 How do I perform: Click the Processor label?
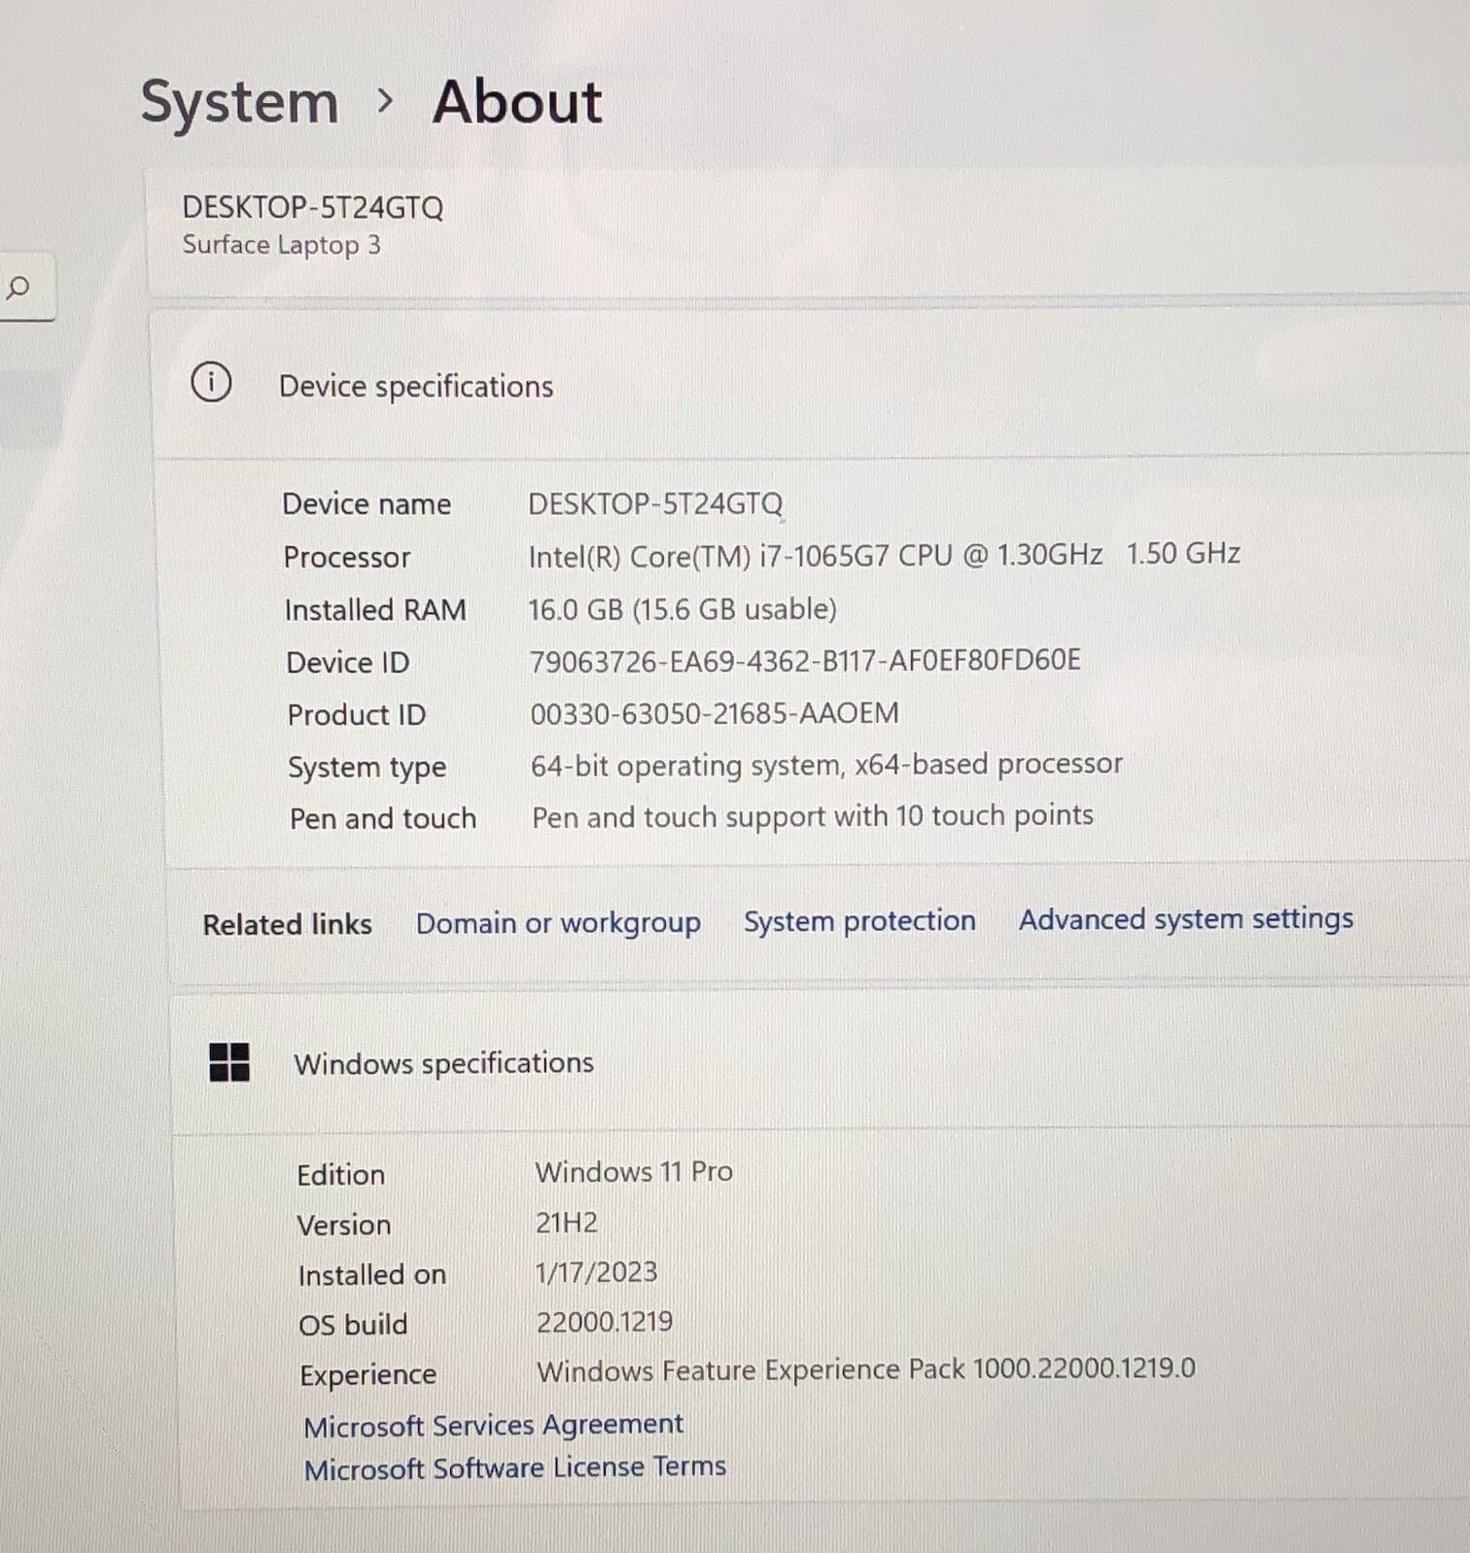point(347,557)
